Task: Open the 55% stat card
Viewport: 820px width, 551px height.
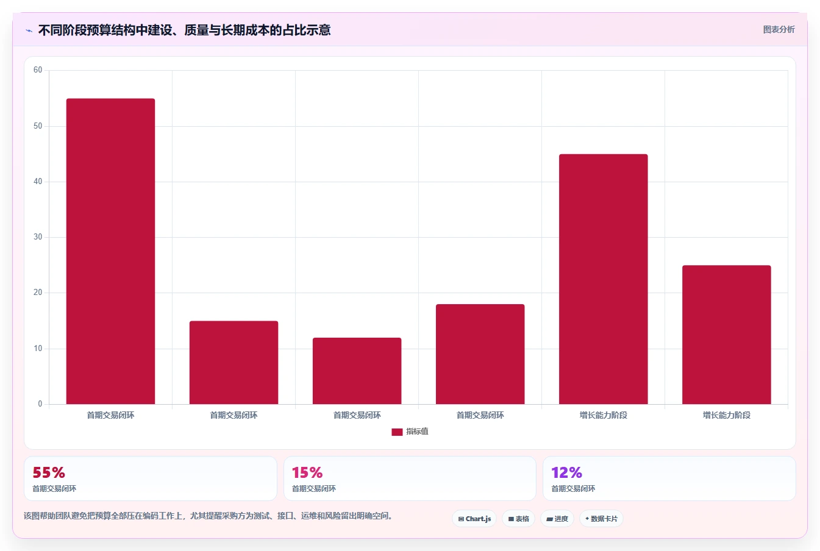Action: 151,478
